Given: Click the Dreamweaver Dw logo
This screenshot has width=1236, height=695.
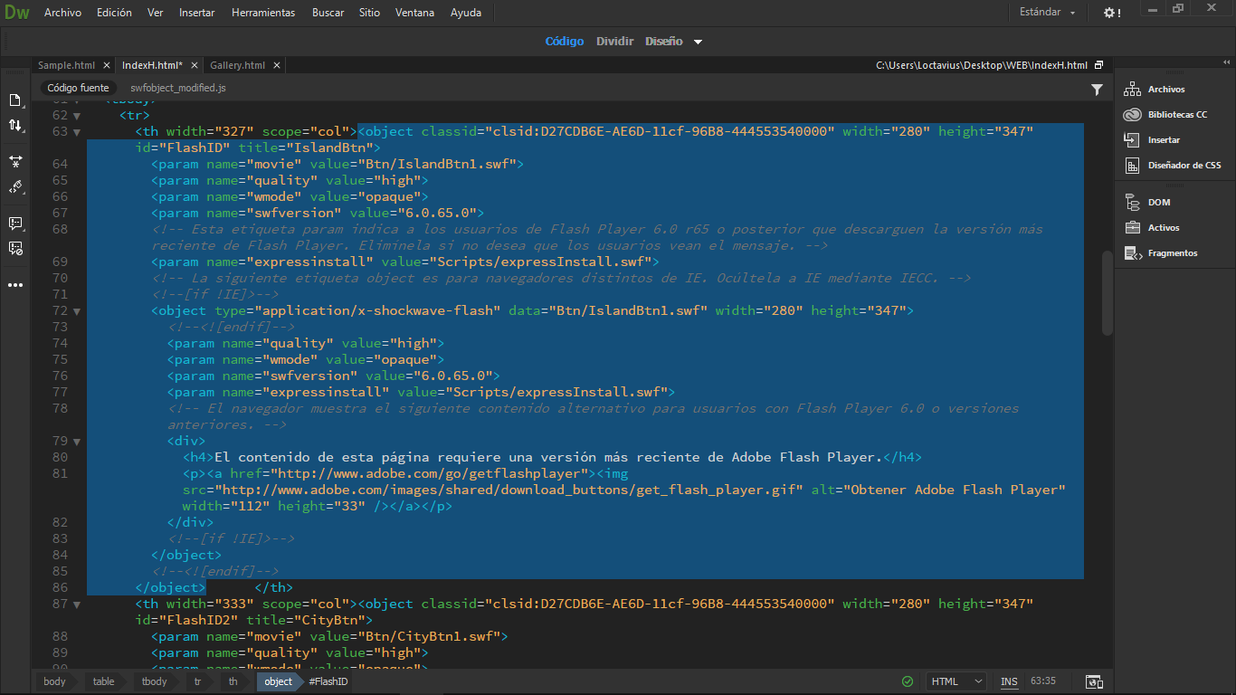Looking at the screenshot, I should click(15, 13).
